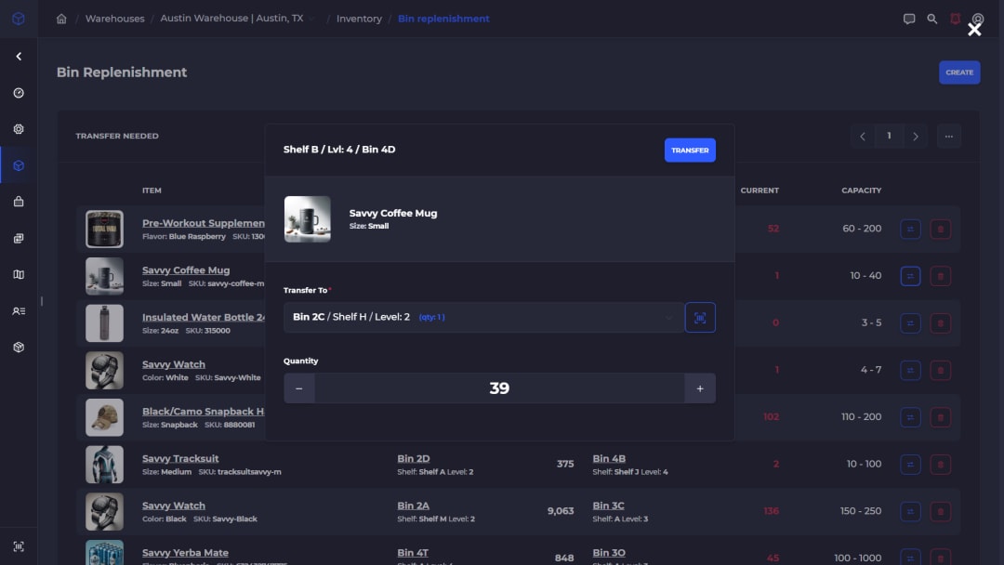Open the chat messages icon
Screen dimensions: 1004x565
tap(908, 19)
